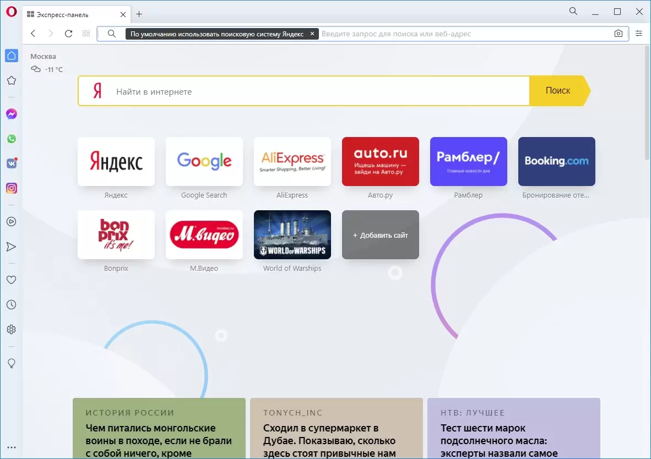Open new tab with plus button
This screenshot has height=459, width=651.
tap(139, 14)
